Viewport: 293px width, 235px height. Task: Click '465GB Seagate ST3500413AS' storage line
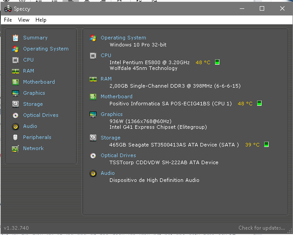[174, 145]
